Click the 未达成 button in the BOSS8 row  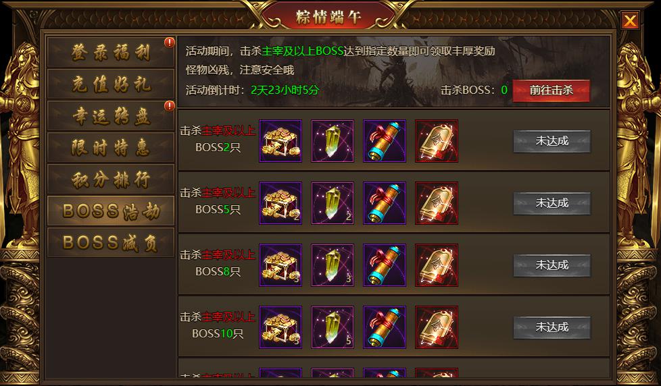(x=552, y=265)
